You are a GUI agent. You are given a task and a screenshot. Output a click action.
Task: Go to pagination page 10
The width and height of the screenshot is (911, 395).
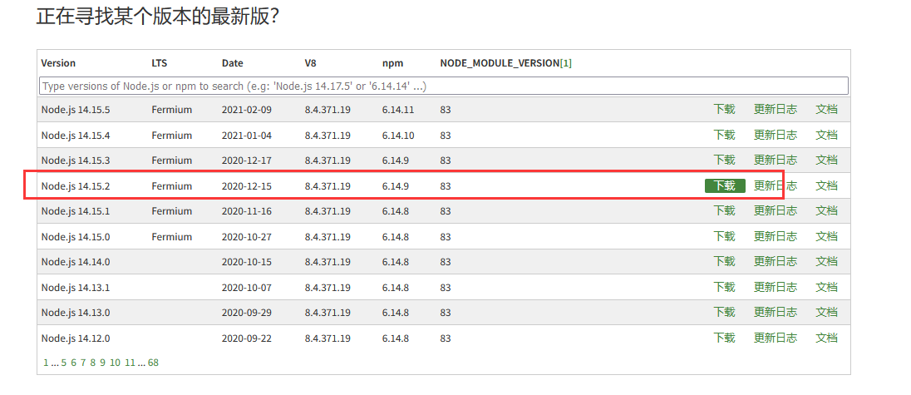pos(115,363)
